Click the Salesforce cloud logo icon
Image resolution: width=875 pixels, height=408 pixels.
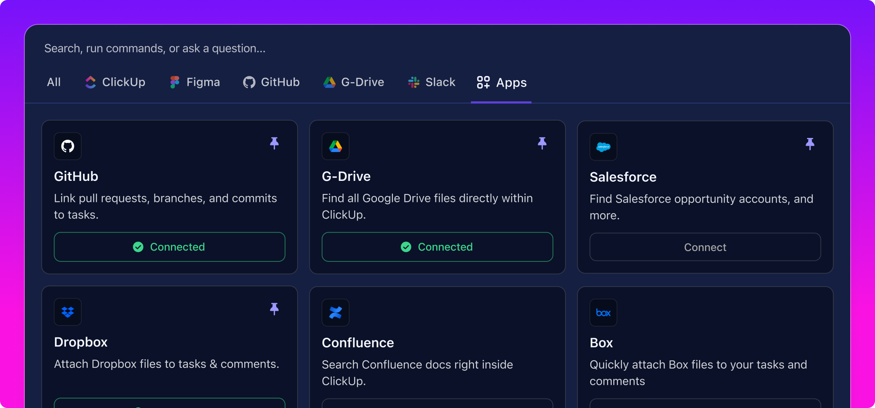pos(603,147)
